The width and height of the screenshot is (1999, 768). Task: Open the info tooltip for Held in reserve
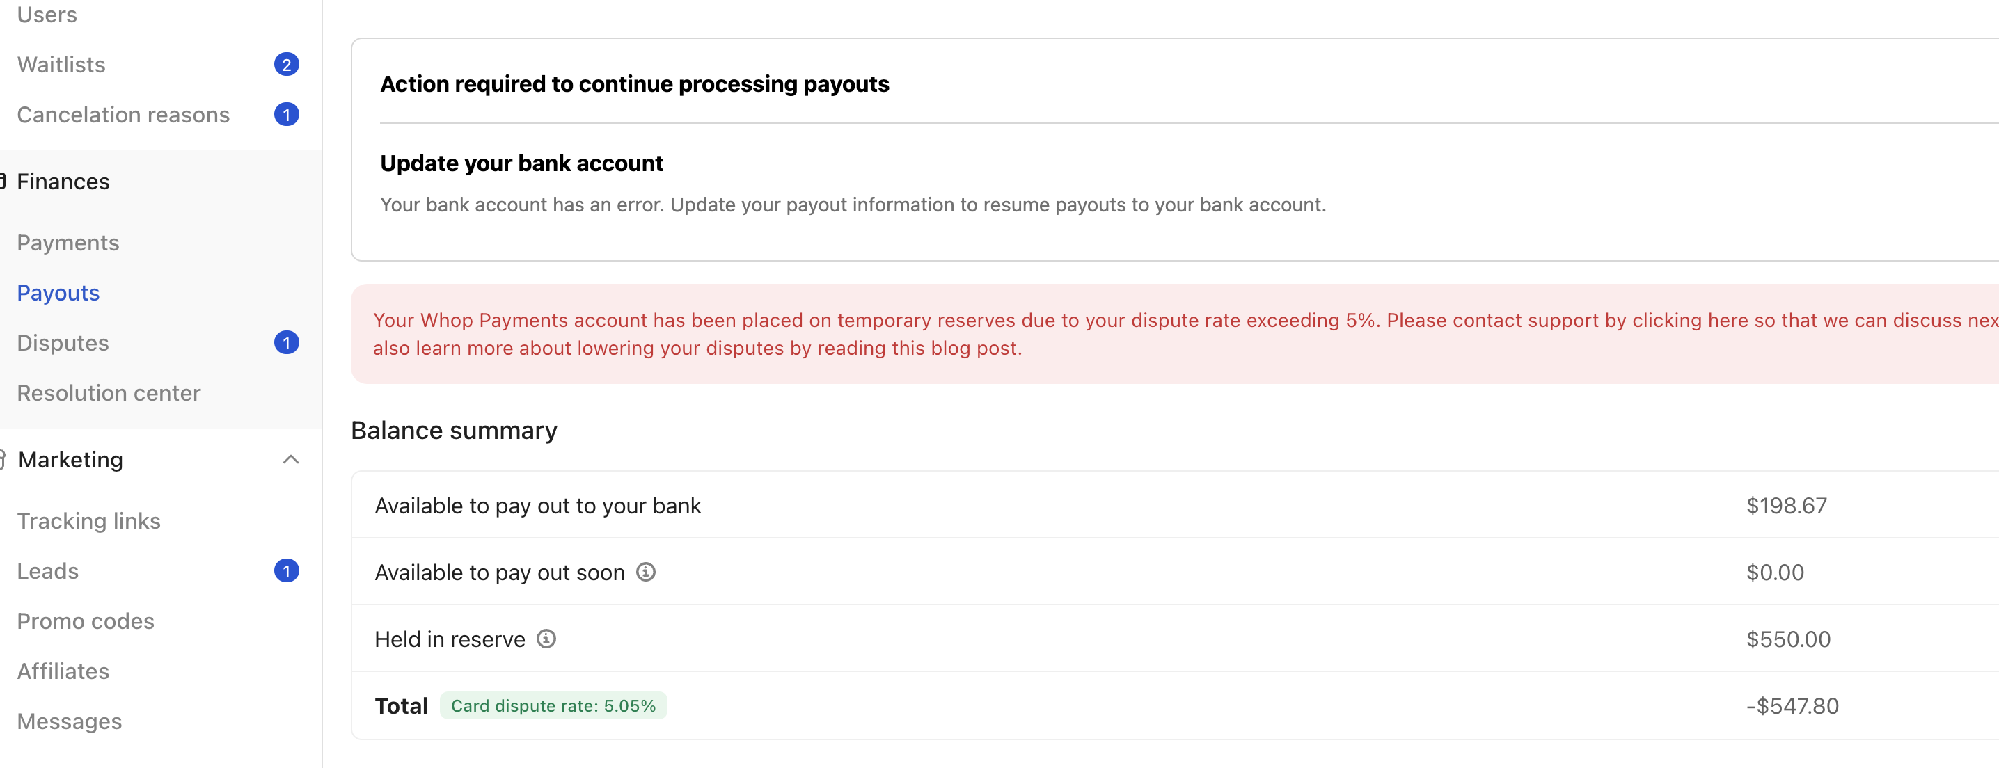(x=546, y=639)
